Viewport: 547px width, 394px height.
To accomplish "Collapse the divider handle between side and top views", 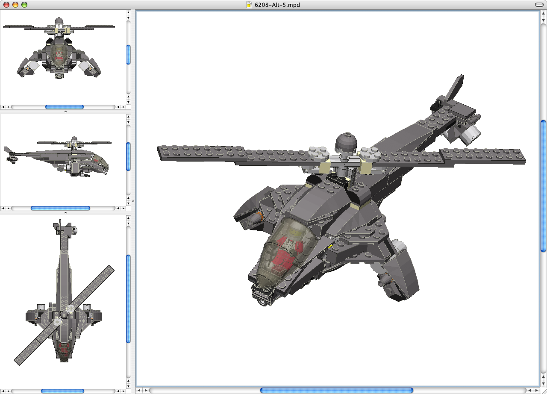I will tap(65, 212).
